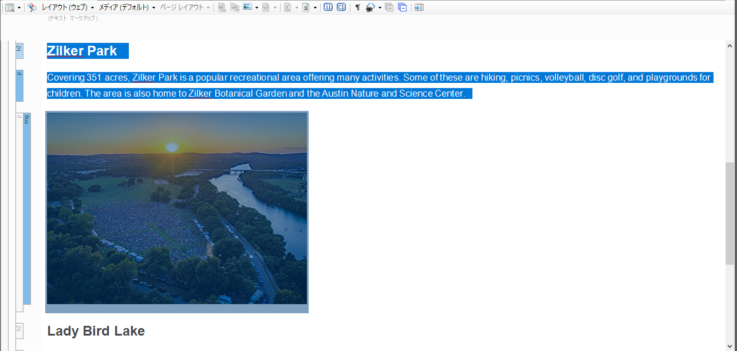Click the Zilker Park heading text
737x351 pixels.
tap(82, 51)
